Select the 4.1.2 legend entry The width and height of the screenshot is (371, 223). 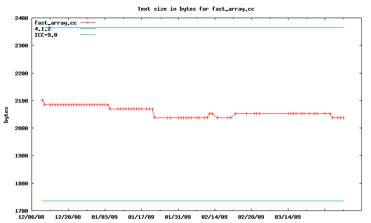coord(43,29)
